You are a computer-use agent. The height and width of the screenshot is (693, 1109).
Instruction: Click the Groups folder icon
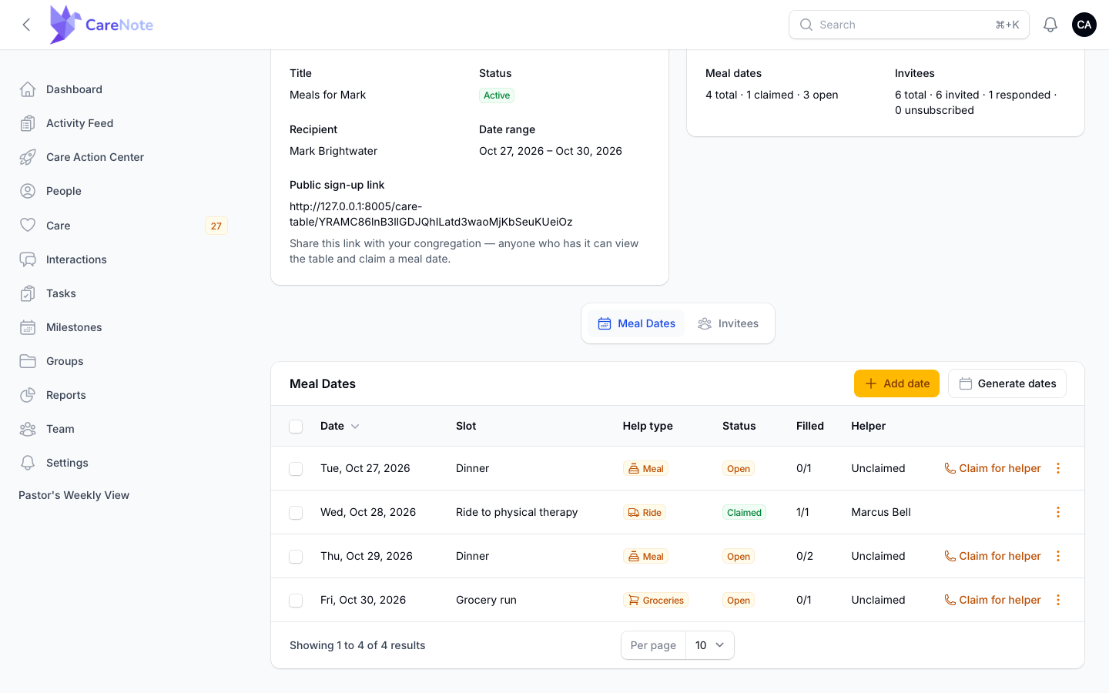pyautogui.click(x=28, y=361)
